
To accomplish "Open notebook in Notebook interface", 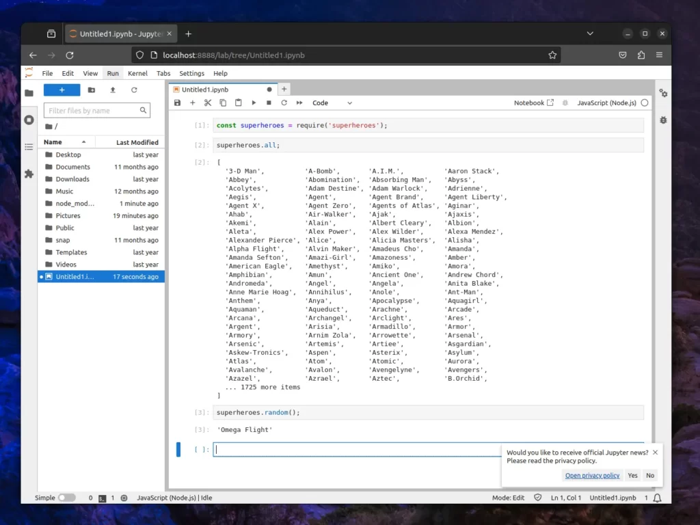I will [x=533, y=103].
